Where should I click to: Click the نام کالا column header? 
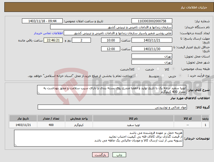click(133, 118)
